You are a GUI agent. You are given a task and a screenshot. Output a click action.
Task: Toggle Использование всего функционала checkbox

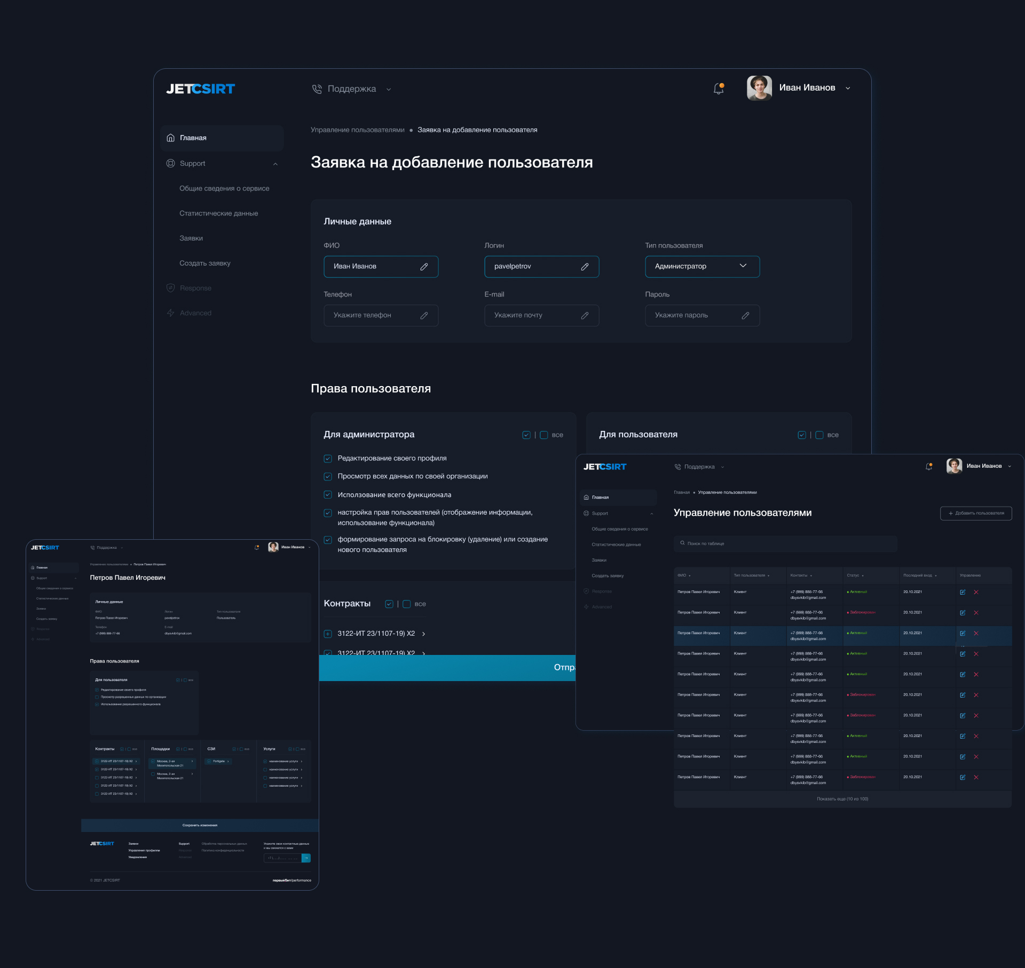pos(328,495)
